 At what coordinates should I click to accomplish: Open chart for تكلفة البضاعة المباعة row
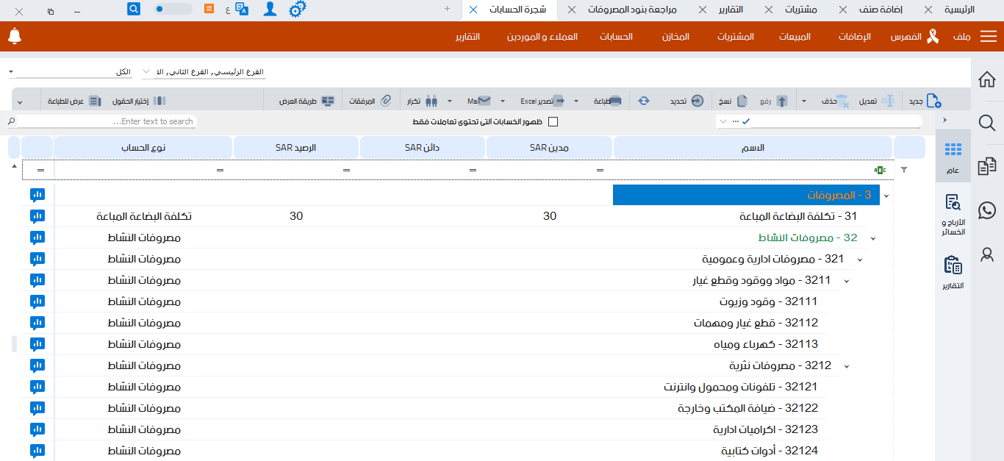click(x=37, y=216)
